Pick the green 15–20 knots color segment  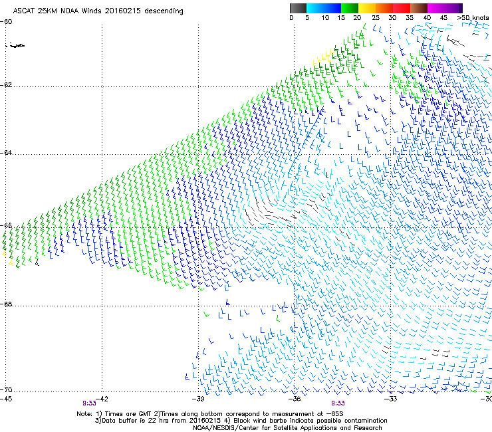click(350, 8)
